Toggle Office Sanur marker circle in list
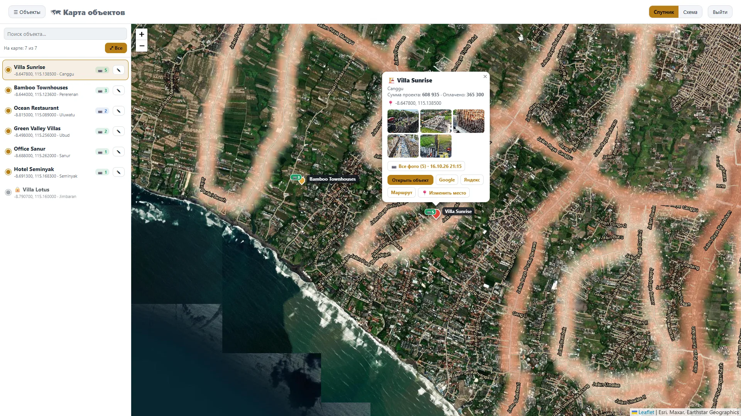Image resolution: width=741 pixels, height=416 pixels. pyautogui.click(x=8, y=152)
